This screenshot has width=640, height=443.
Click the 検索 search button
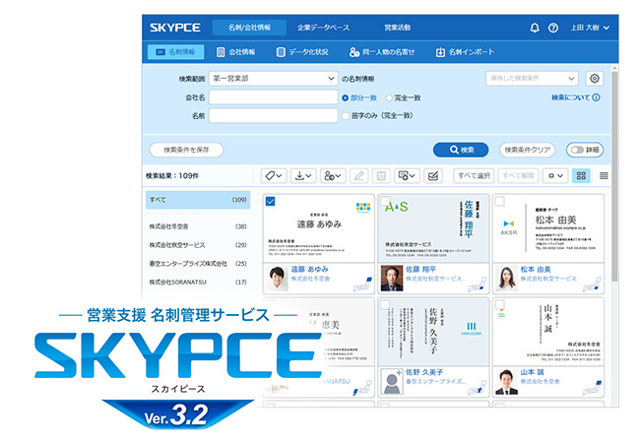coord(461,150)
